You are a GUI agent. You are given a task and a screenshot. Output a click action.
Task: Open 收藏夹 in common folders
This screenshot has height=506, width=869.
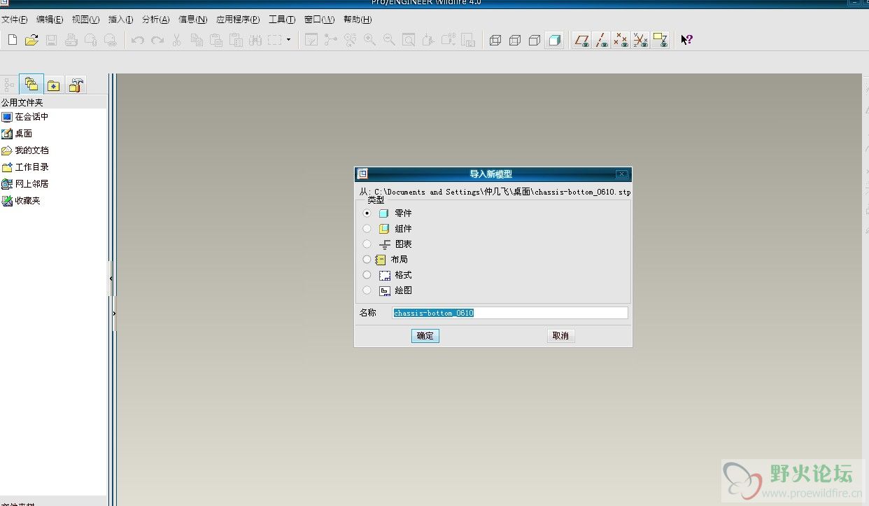[21, 201]
